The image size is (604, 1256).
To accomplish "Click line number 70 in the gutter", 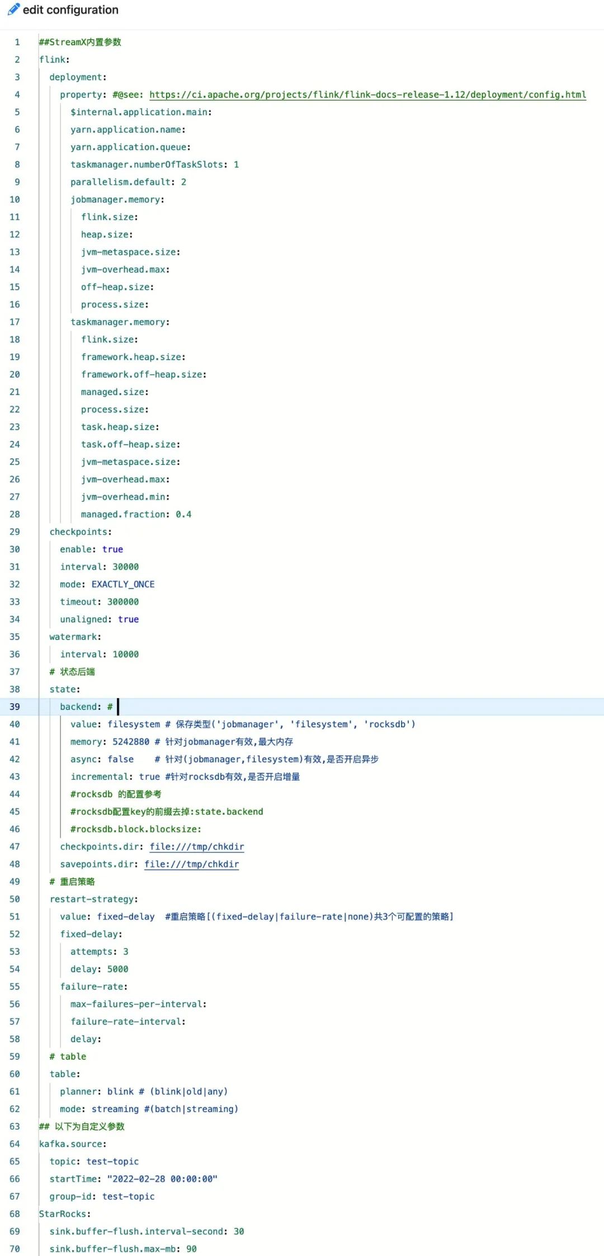I will (x=15, y=1249).
